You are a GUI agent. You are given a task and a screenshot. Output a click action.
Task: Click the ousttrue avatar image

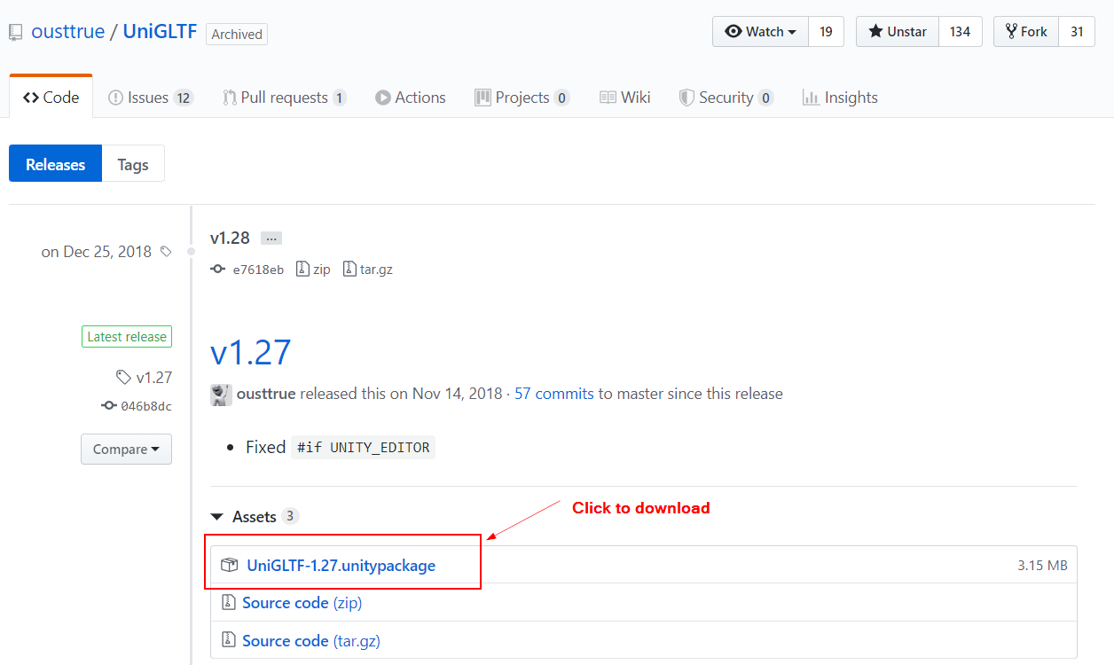[x=221, y=395]
